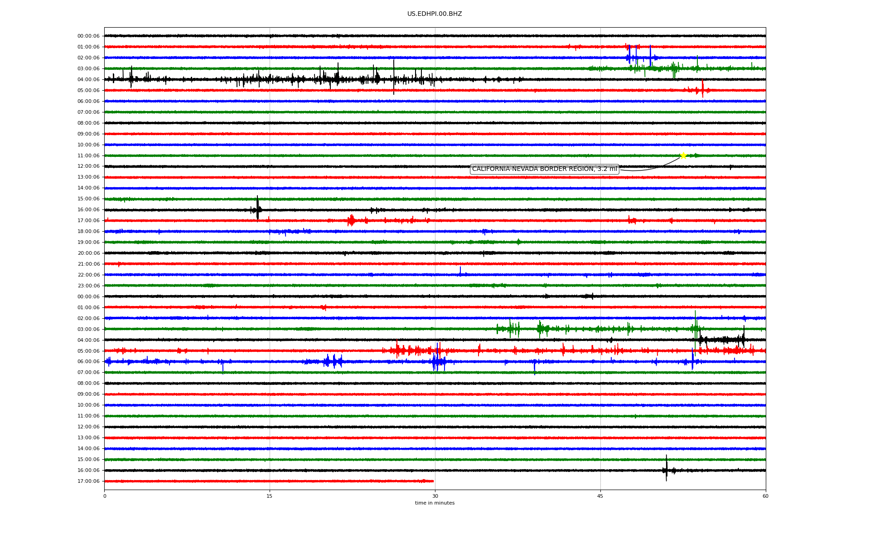This screenshot has width=870, height=544.
Task: Click the 'time in minutes' axis label
Action: (x=435, y=503)
